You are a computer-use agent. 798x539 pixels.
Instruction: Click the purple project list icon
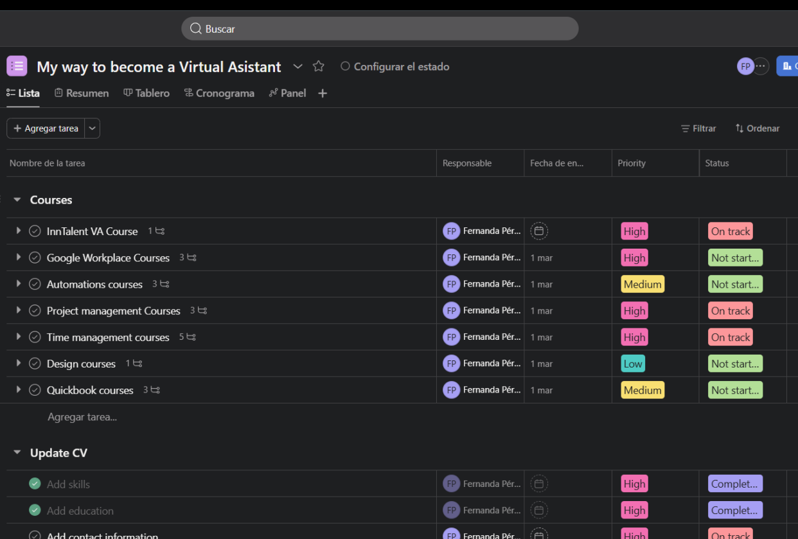(17, 66)
